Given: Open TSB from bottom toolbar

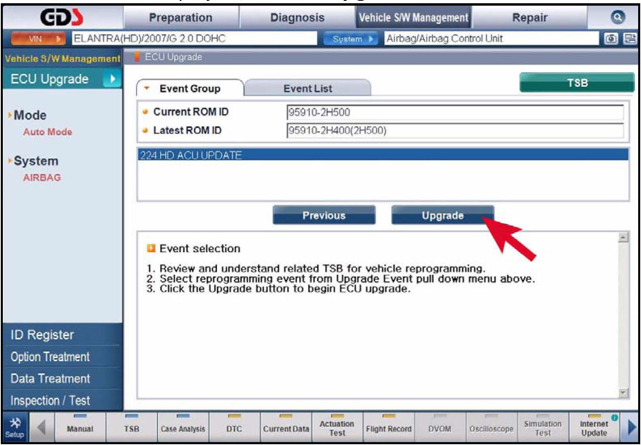Looking at the screenshot, I should click(132, 428).
